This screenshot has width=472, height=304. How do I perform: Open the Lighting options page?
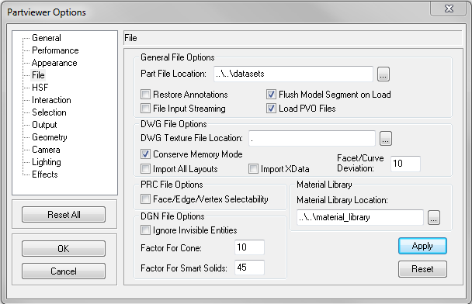pyautogui.click(x=47, y=162)
